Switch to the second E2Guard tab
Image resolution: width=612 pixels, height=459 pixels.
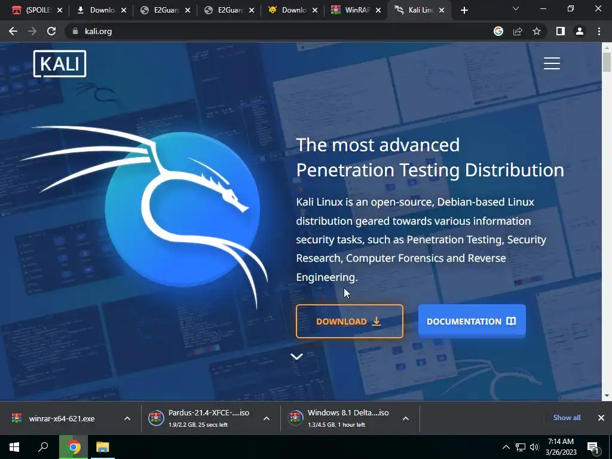click(229, 10)
